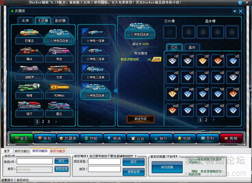Click the first locked crystal slot
The width and height of the screenshot is (252, 183).
point(188,32)
